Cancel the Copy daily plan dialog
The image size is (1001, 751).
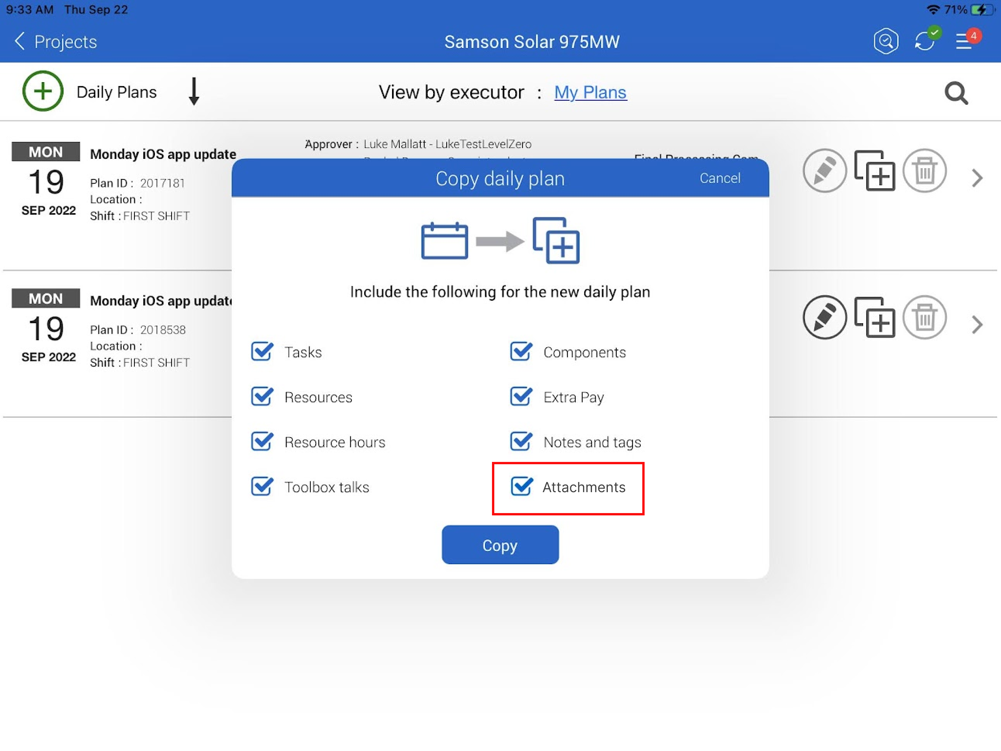[x=719, y=178]
